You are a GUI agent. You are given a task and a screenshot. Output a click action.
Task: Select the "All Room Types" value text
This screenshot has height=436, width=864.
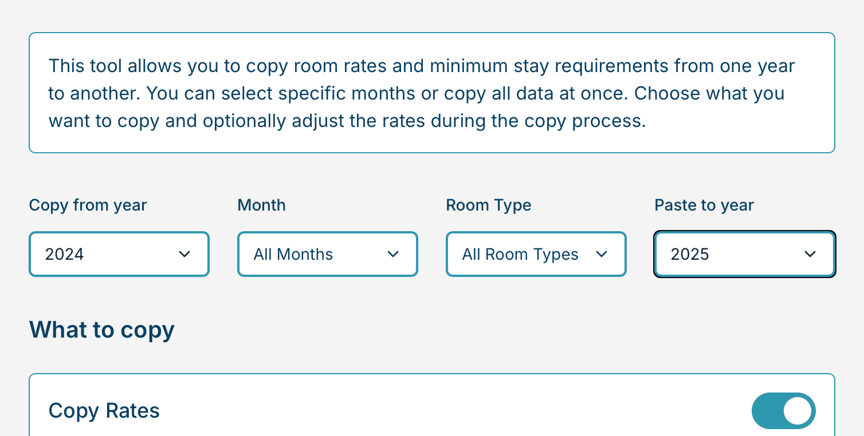pos(520,254)
